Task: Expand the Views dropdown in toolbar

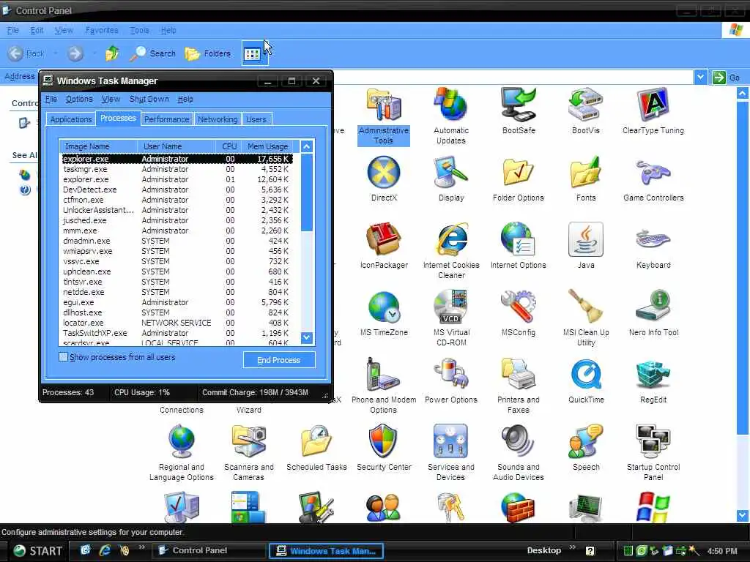Action: pyautogui.click(x=264, y=53)
